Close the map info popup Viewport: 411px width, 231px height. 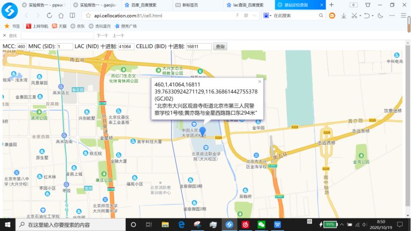[259, 82]
